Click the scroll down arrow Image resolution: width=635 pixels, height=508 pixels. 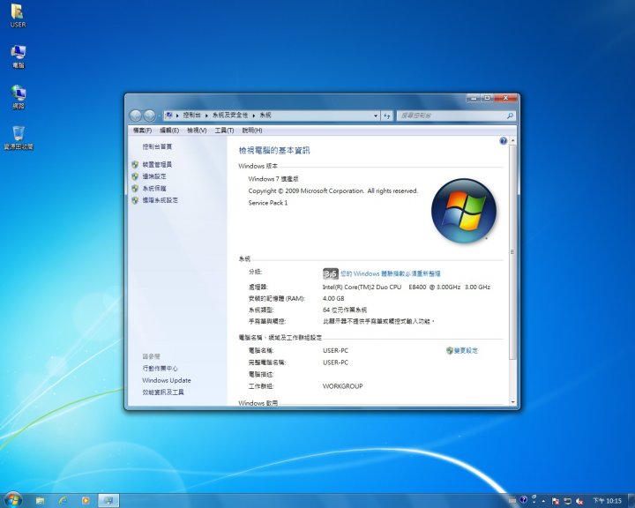[x=512, y=402]
